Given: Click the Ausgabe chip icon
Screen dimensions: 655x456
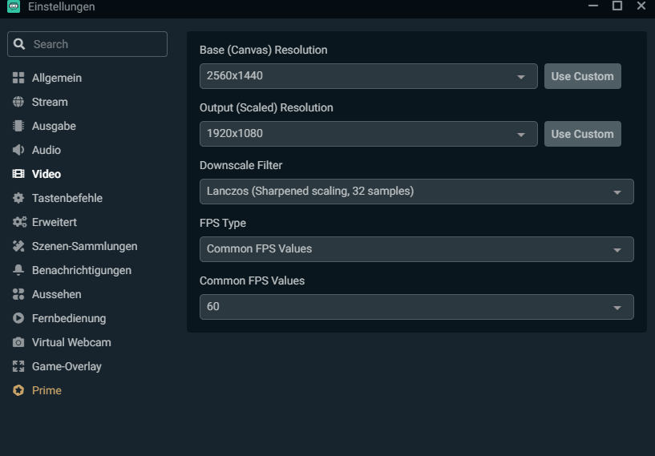Looking at the screenshot, I should click(x=18, y=126).
